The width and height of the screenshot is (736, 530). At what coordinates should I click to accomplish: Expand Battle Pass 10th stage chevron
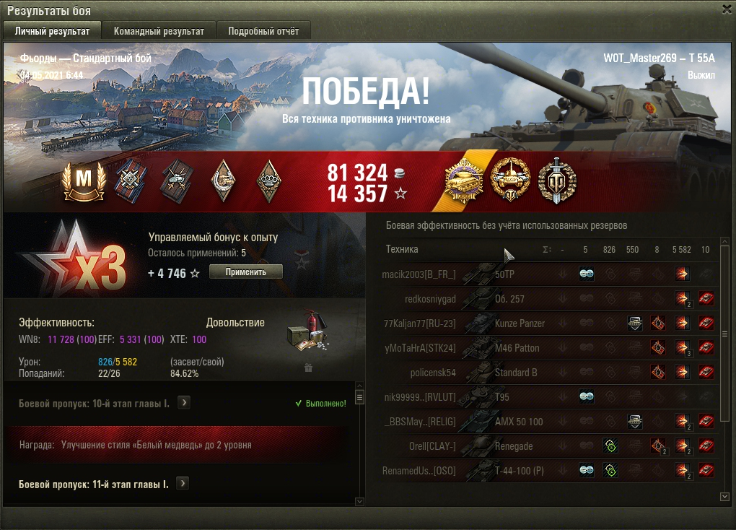tap(184, 403)
